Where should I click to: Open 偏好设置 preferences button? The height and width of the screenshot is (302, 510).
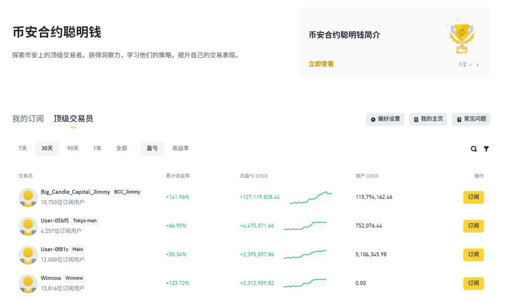click(385, 119)
